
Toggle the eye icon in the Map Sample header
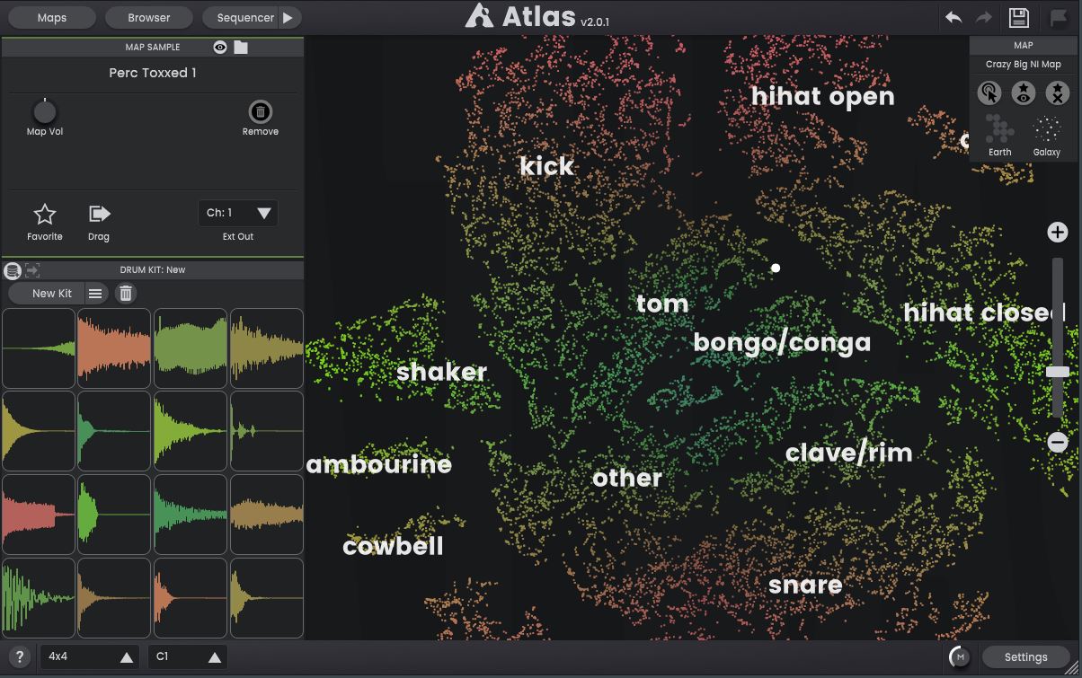[220, 47]
